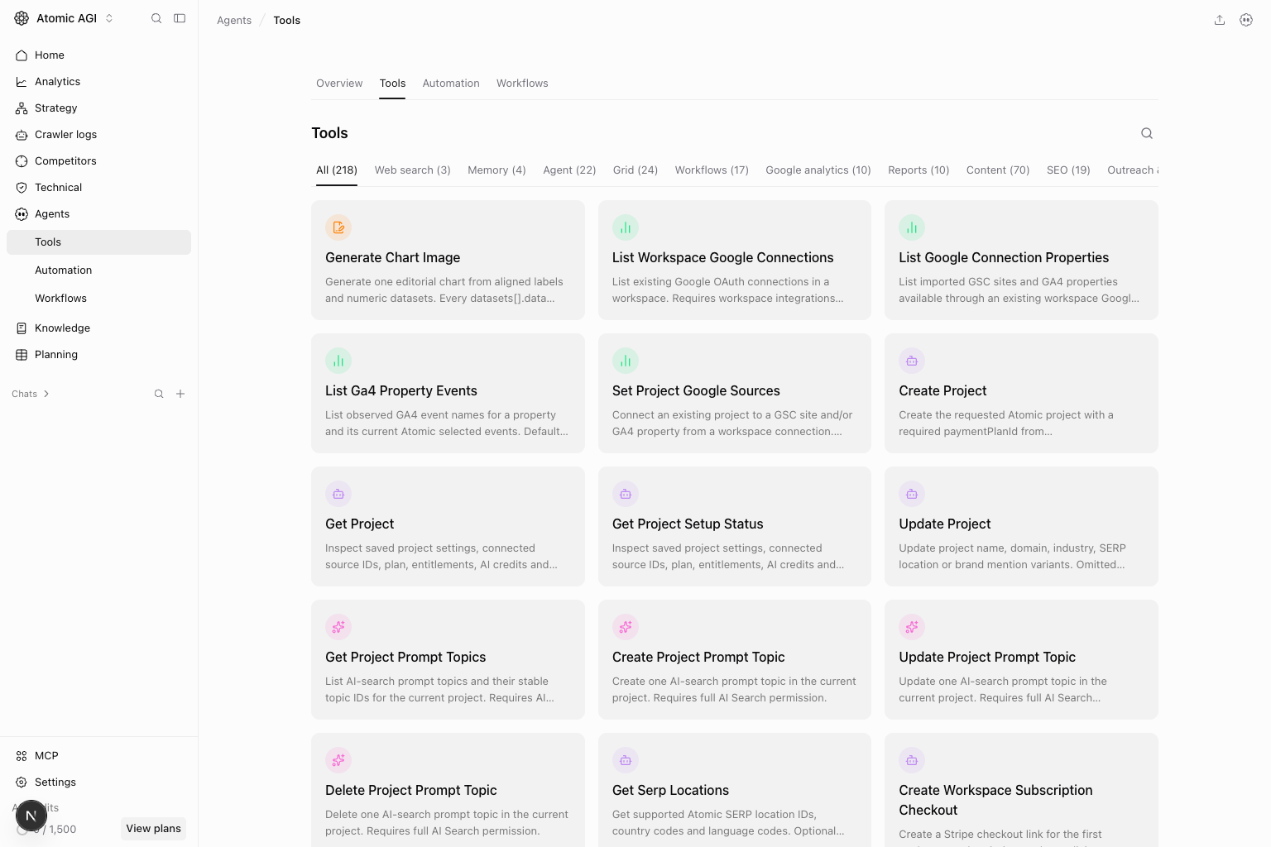Click the Competitors sidebar label
1271x847 pixels.
click(x=65, y=161)
